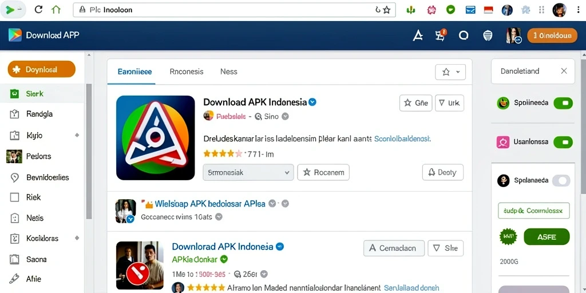This screenshot has width=586, height=293.
Task: Open the header notification icon with red badge
Action: 441,35
